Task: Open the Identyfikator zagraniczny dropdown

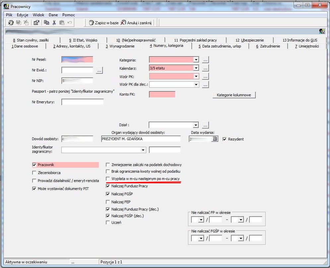Action: pos(143,150)
